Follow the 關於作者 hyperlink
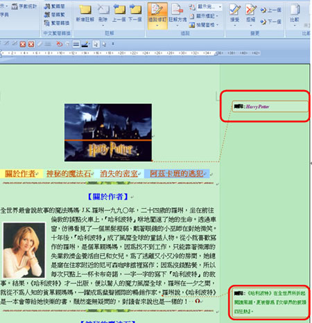The height and width of the screenshot is (323, 312). click(20, 173)
